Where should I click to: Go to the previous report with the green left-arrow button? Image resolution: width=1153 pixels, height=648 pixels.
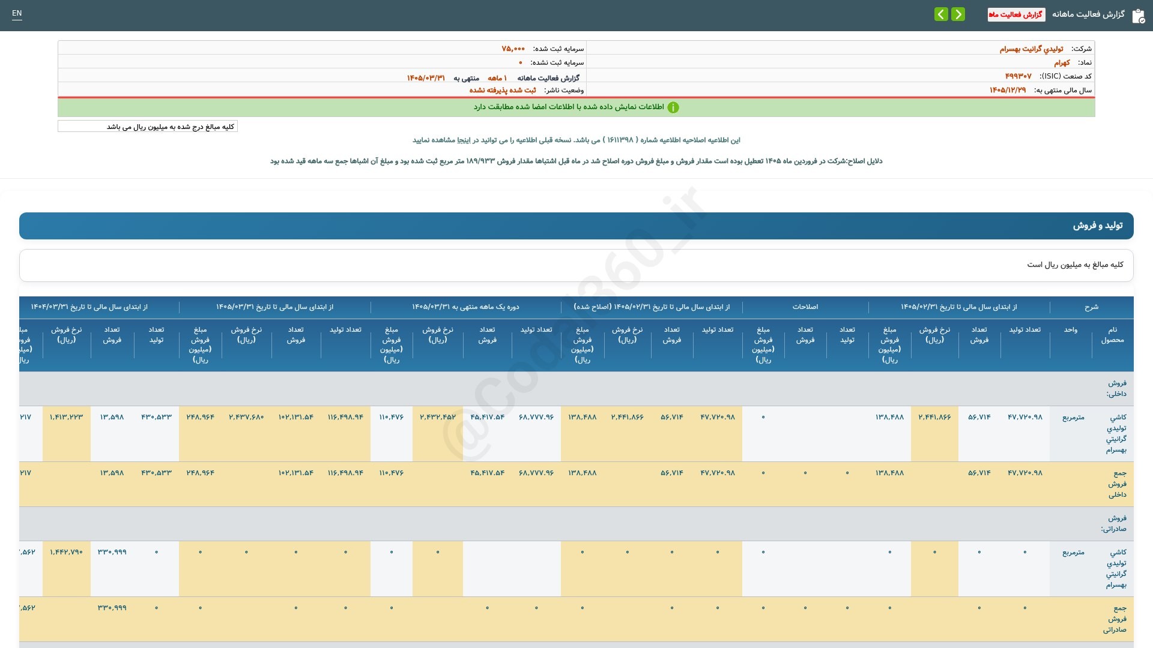coord(941,14)
